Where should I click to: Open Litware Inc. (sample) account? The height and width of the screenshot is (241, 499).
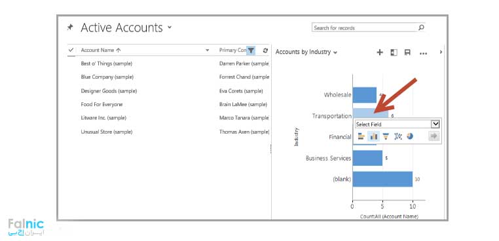[103, 118]
